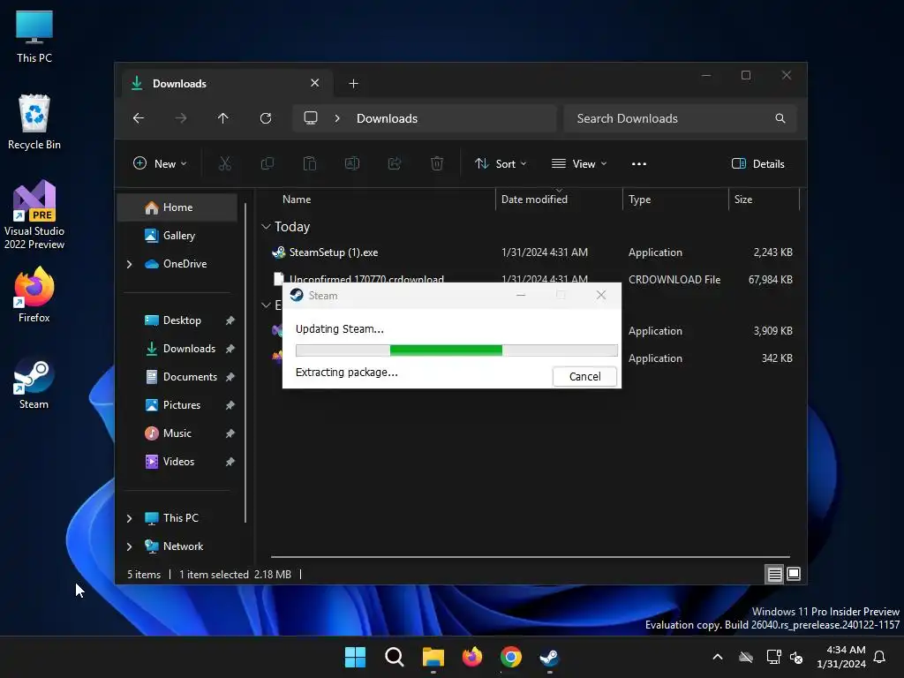Cancel the Steam update

click(584, 376)
